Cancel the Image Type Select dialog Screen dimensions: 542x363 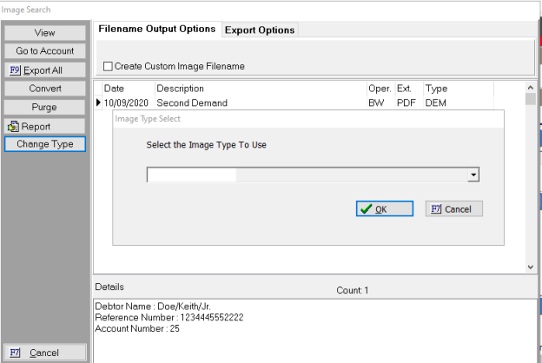coord(454,209)
